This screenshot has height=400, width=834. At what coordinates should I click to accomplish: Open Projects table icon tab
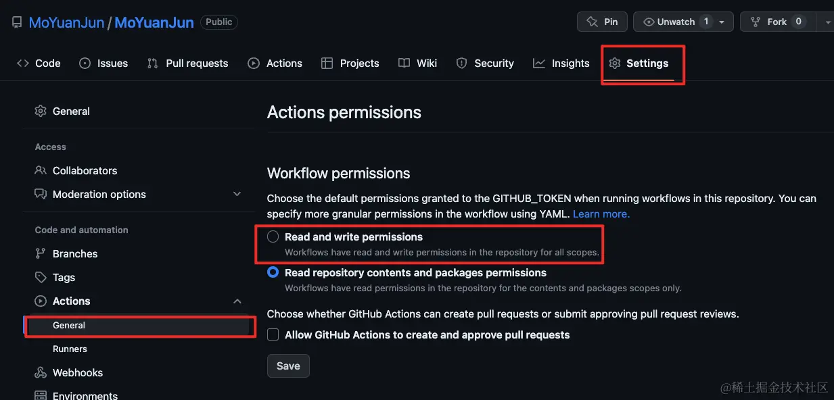click(327, 64)
